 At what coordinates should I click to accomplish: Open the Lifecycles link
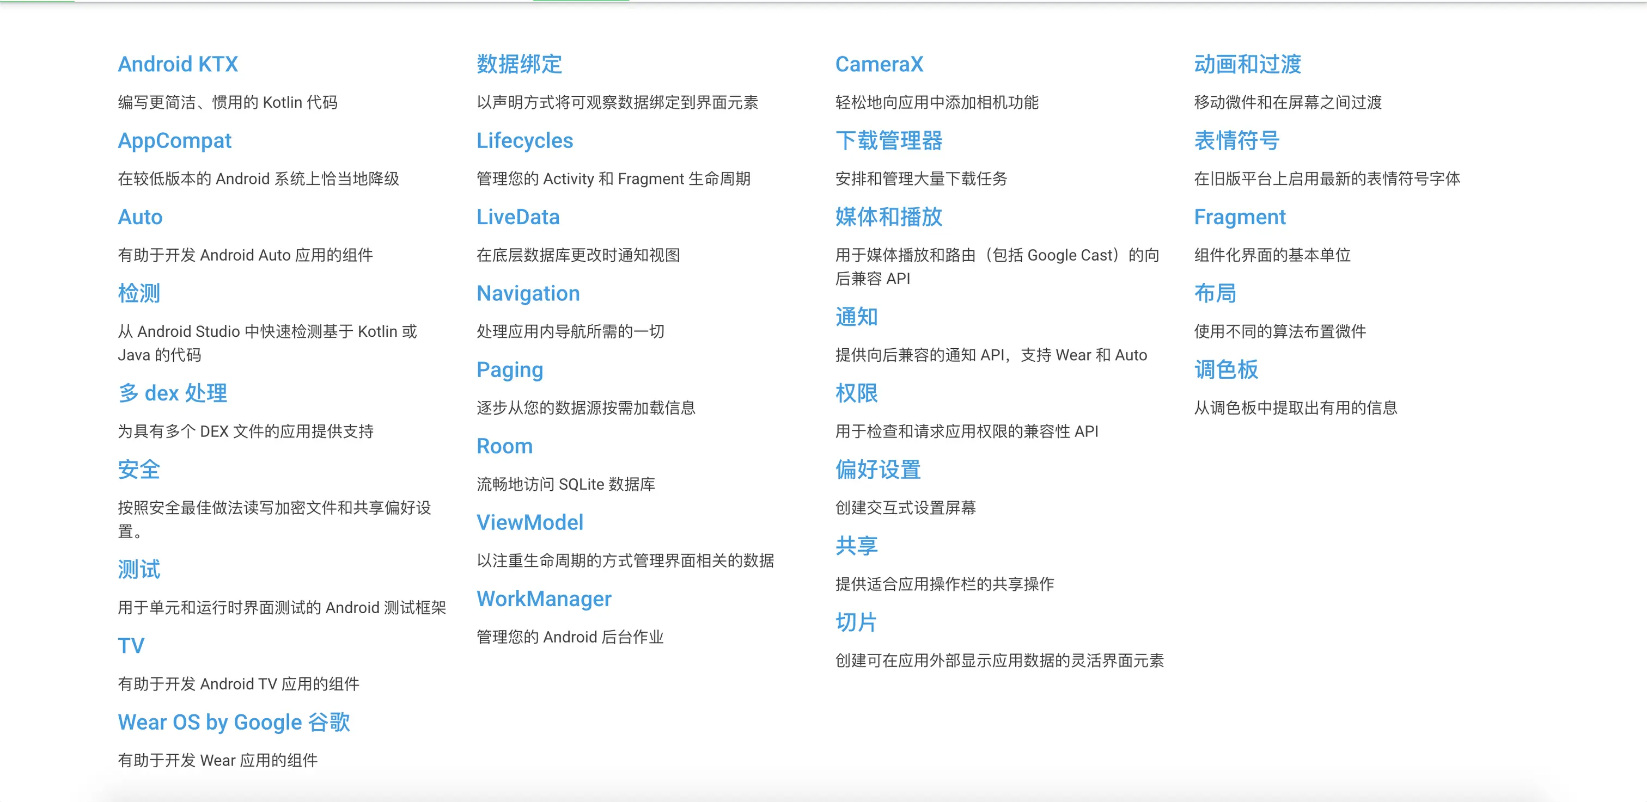[524, 140]
